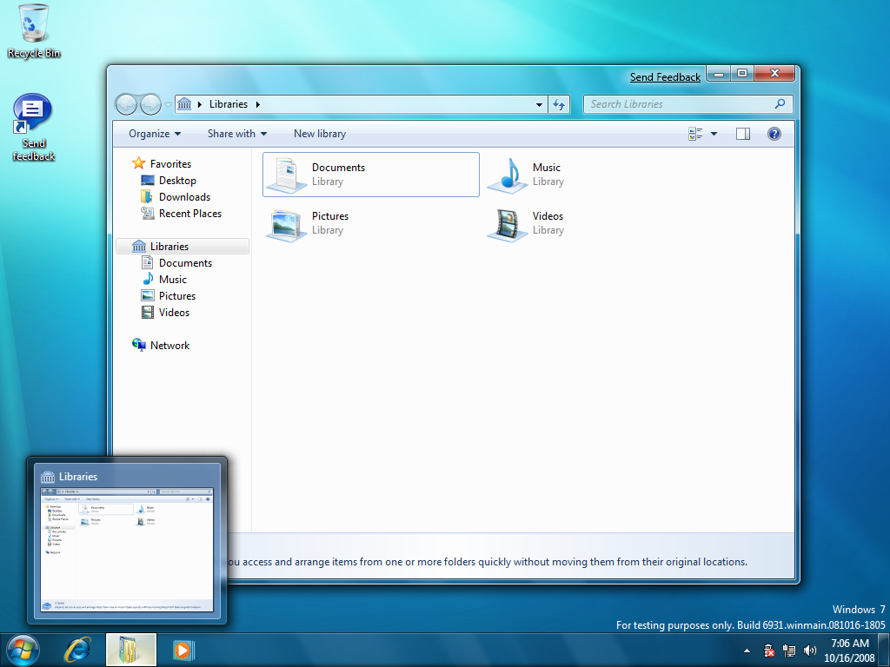Click the Help question mark icon

[x=774, y=134]
